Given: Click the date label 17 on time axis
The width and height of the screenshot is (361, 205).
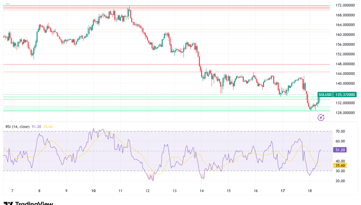Looking at the screenshot, I should click(283, 191).
